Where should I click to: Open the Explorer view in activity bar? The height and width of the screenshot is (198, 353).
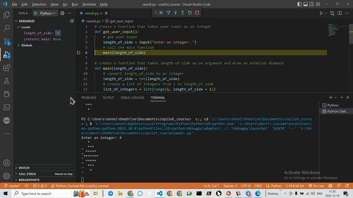pyautogui.click(x=7, y=15)
